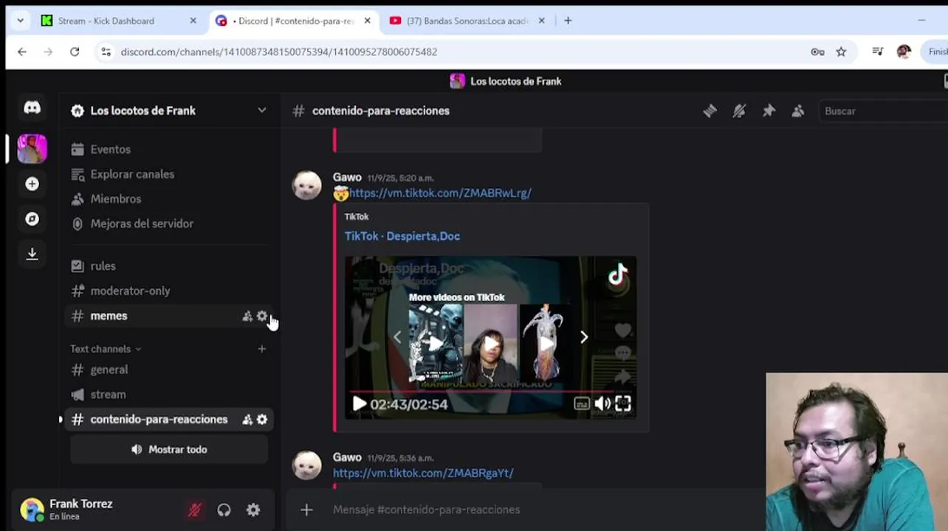This screenshot has width=948, height=531.
Task: Open a new browser tab
Action: (x=568, y=21)
